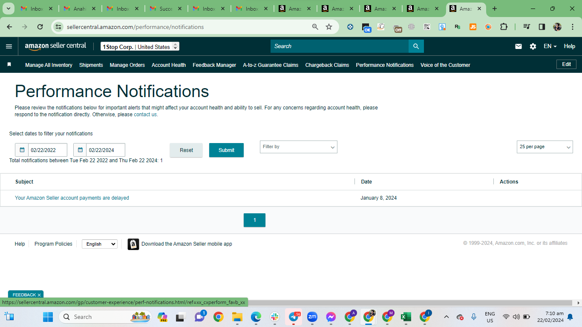Reload the page with the browser refresh icon
This screenshot has height=327, width=582.
(x=40, y=27)
